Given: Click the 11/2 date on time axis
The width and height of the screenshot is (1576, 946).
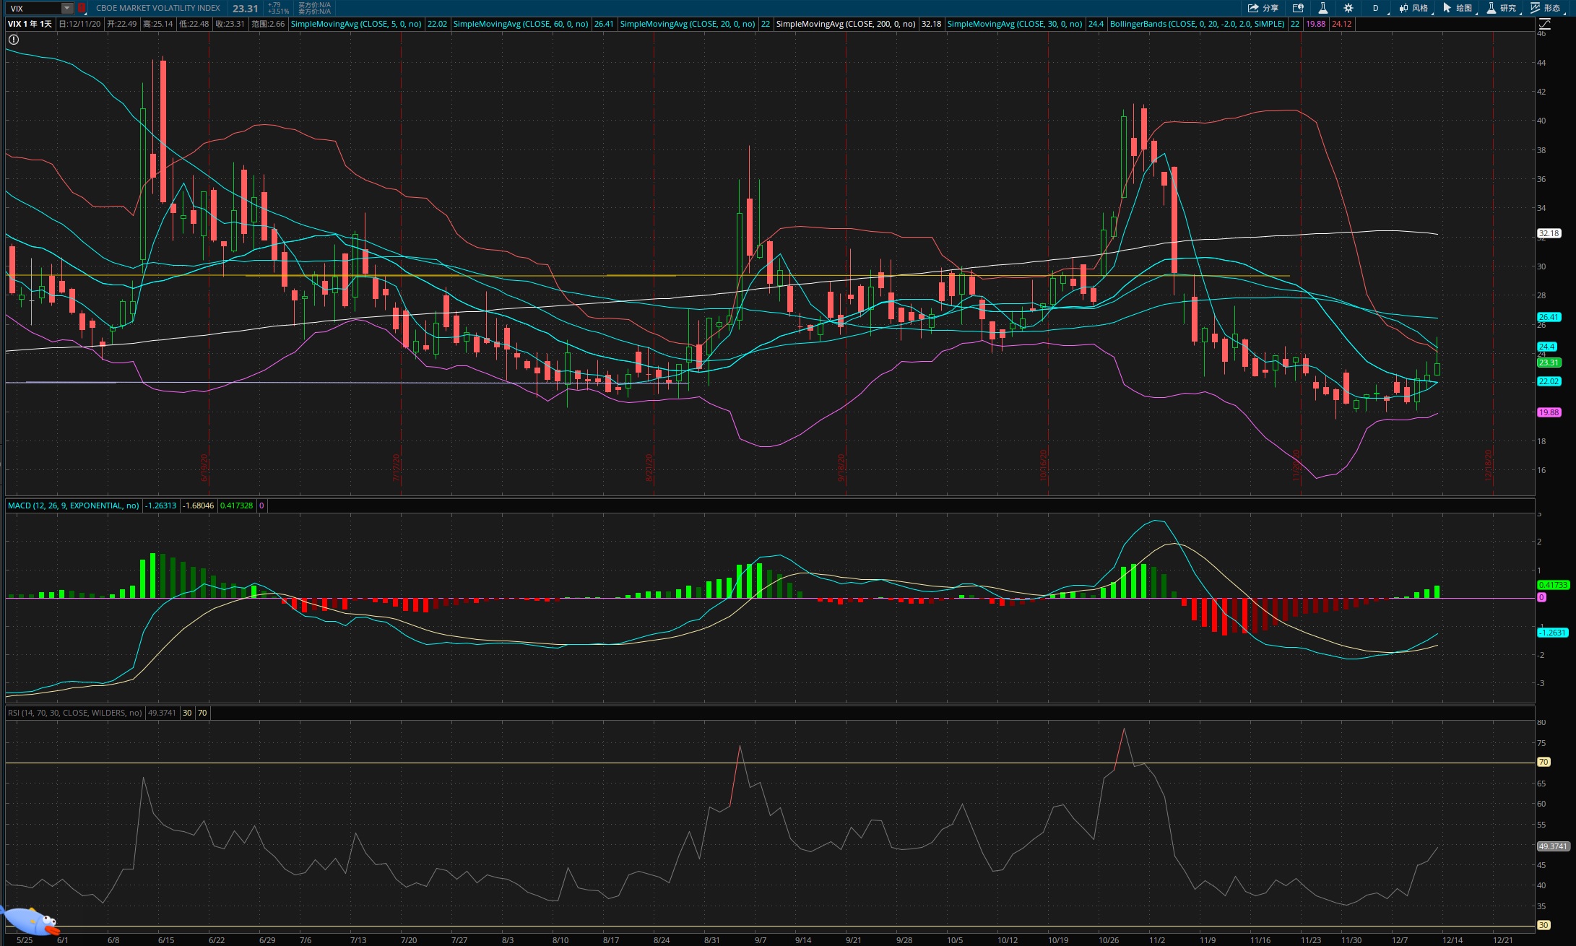Looking at the screenshot, I should point(1157,940).
